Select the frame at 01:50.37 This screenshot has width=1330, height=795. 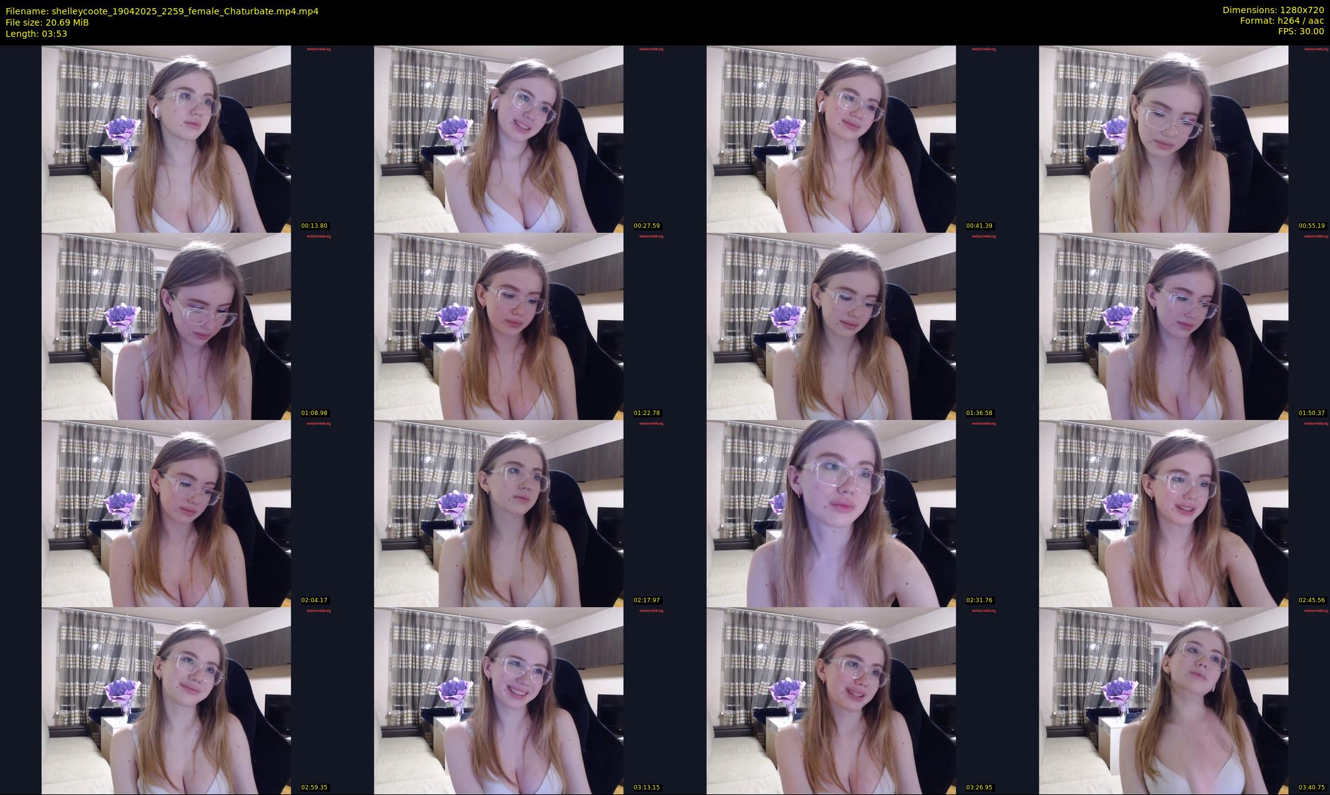[x=1163, y=326]
